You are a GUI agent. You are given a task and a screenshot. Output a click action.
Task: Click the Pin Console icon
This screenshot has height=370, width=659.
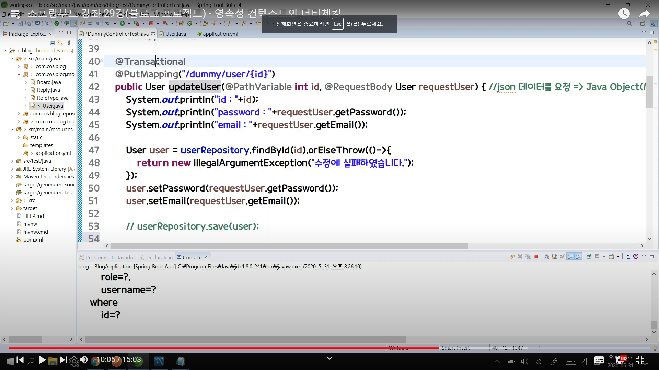[x=589, y=256]
